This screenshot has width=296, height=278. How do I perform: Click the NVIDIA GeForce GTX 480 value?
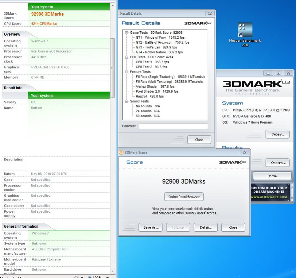point(50,67)
